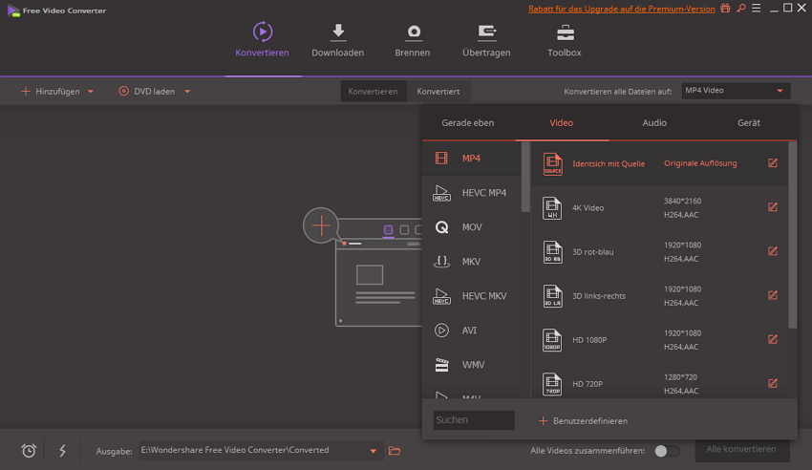
Task: Click the gift icon in title bar
Action: [x=725, y=9]
